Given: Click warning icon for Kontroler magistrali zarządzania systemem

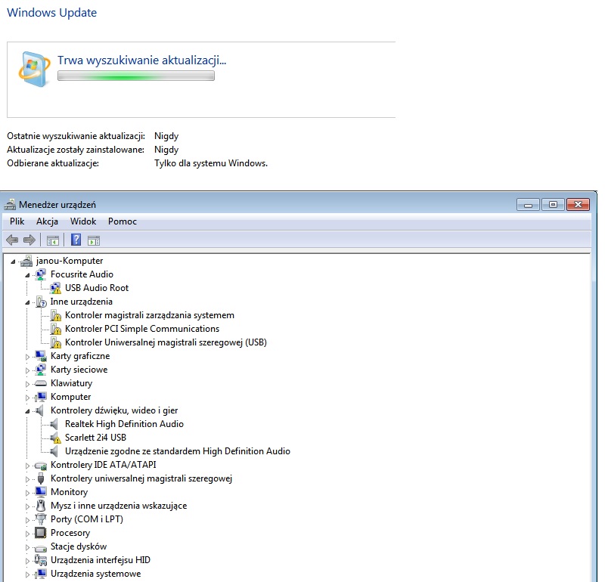Looking at the screenshot, I should click(x=55, y=315).
